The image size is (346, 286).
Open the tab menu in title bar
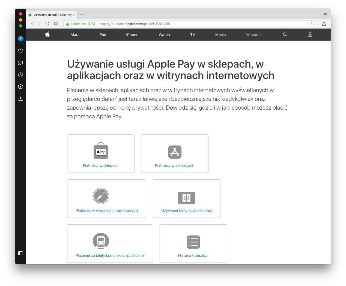tap(325, 15)
